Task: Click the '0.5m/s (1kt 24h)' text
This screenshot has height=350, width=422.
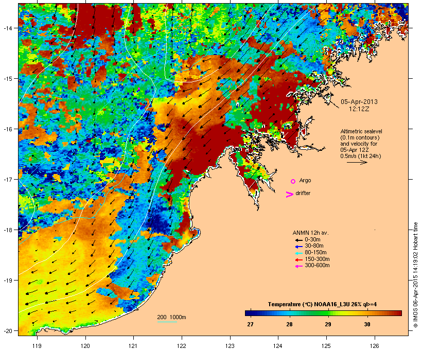Action: point(361,156)
